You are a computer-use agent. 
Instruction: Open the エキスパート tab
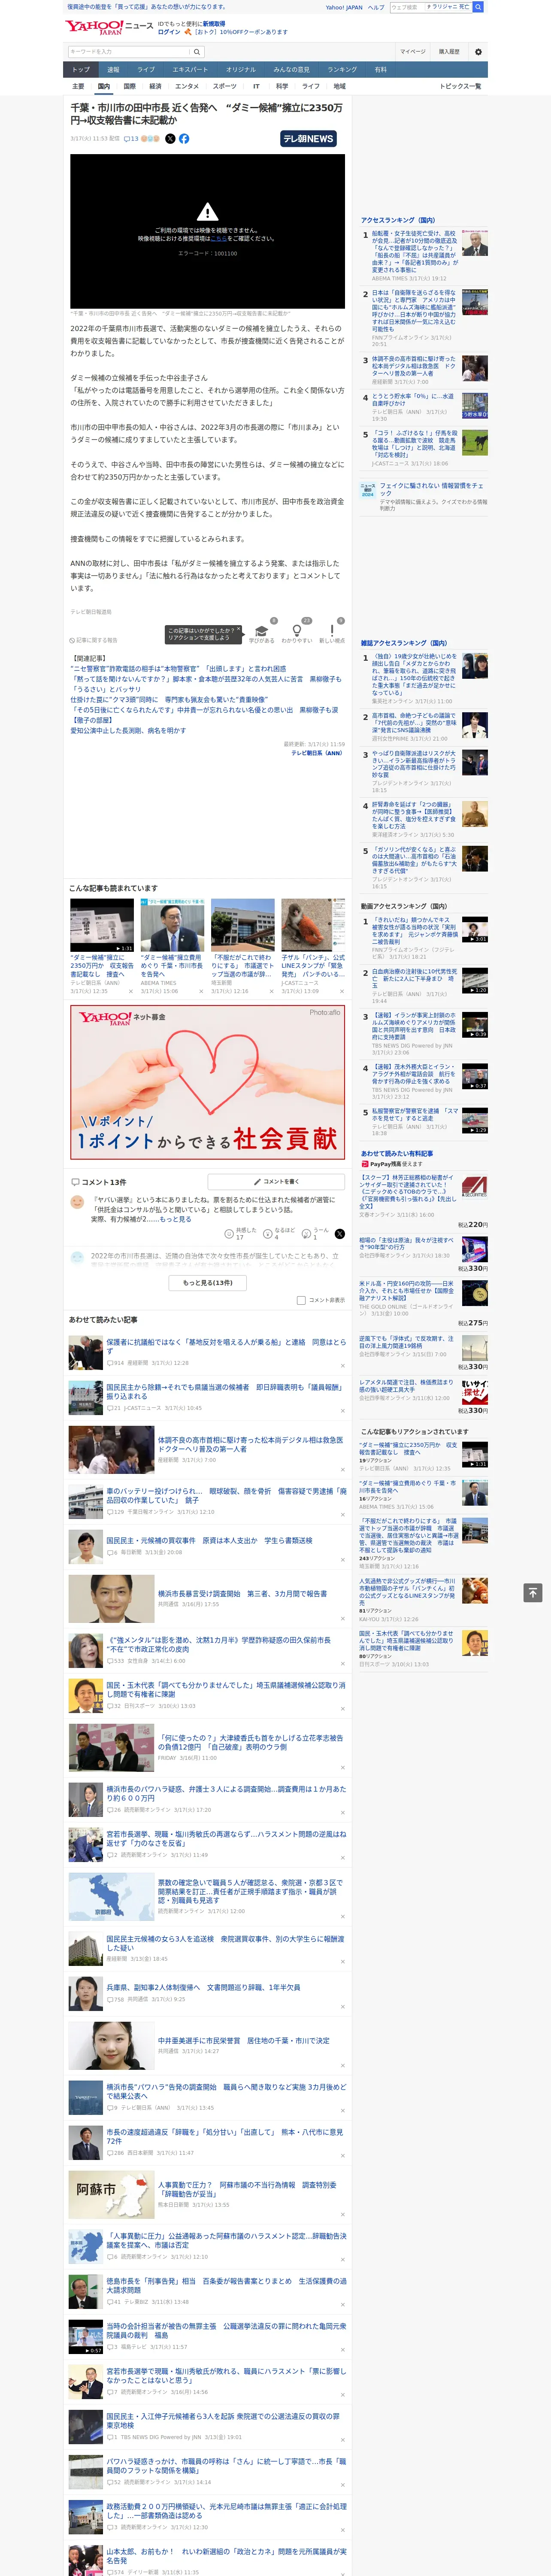point(190,69)
